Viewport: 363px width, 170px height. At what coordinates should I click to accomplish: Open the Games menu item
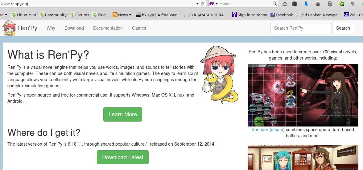click(139, 28)
